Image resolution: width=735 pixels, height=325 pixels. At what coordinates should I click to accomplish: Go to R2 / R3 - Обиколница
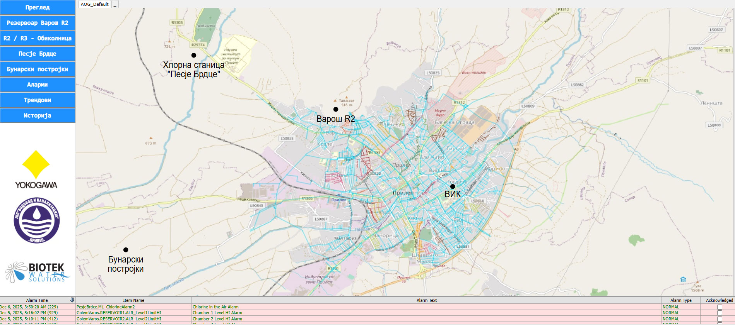click(x=38, y=38)
